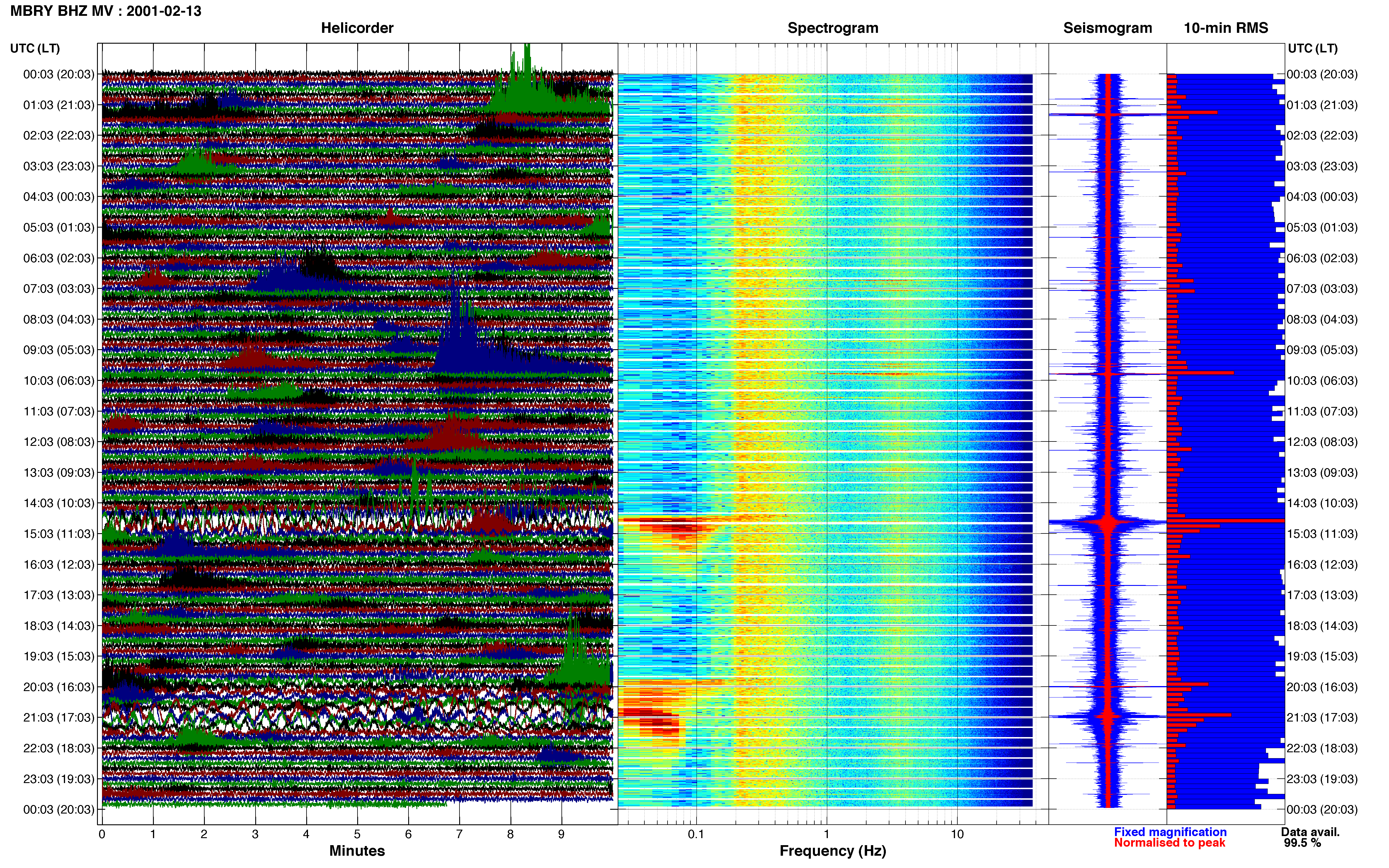Click the left 'UTC (LT)' axis label
The height and width of the screenshot is (868, 1389).
(35, 48)
